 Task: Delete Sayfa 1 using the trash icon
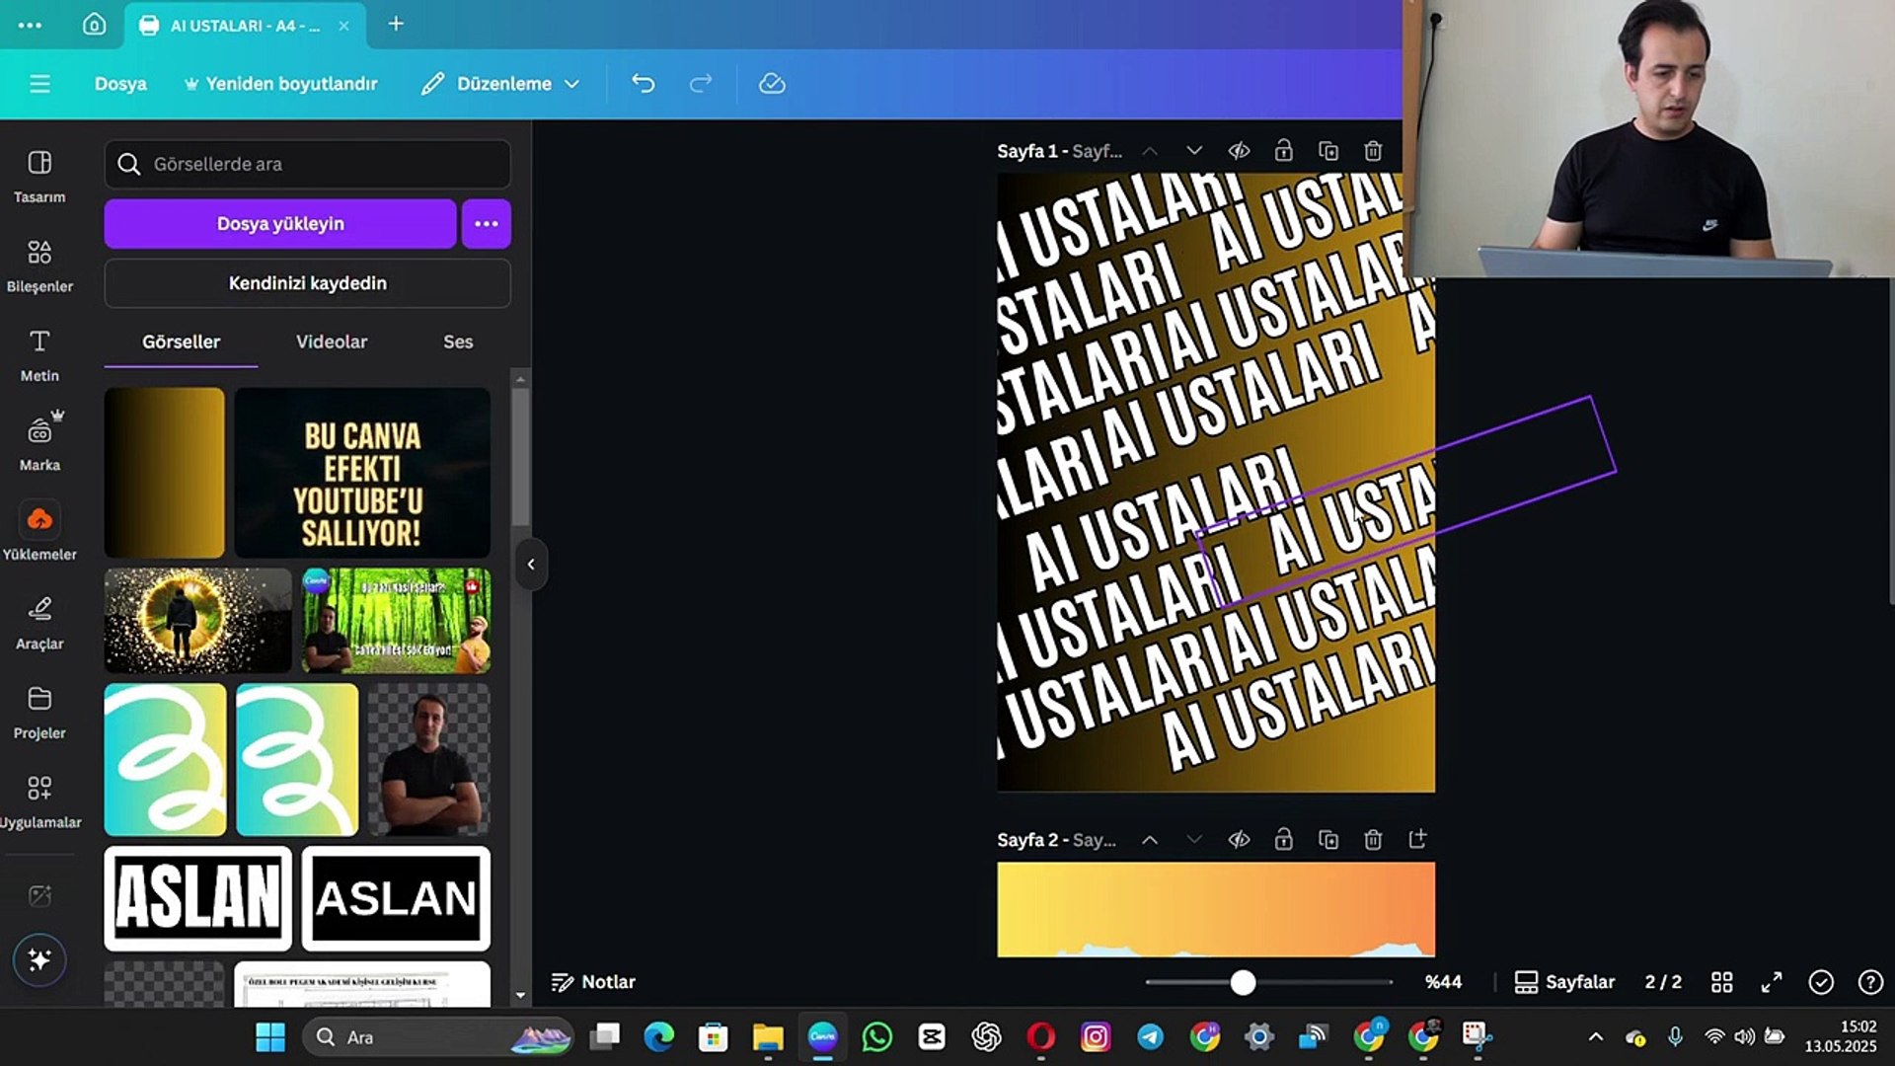tap(1372, 150)
